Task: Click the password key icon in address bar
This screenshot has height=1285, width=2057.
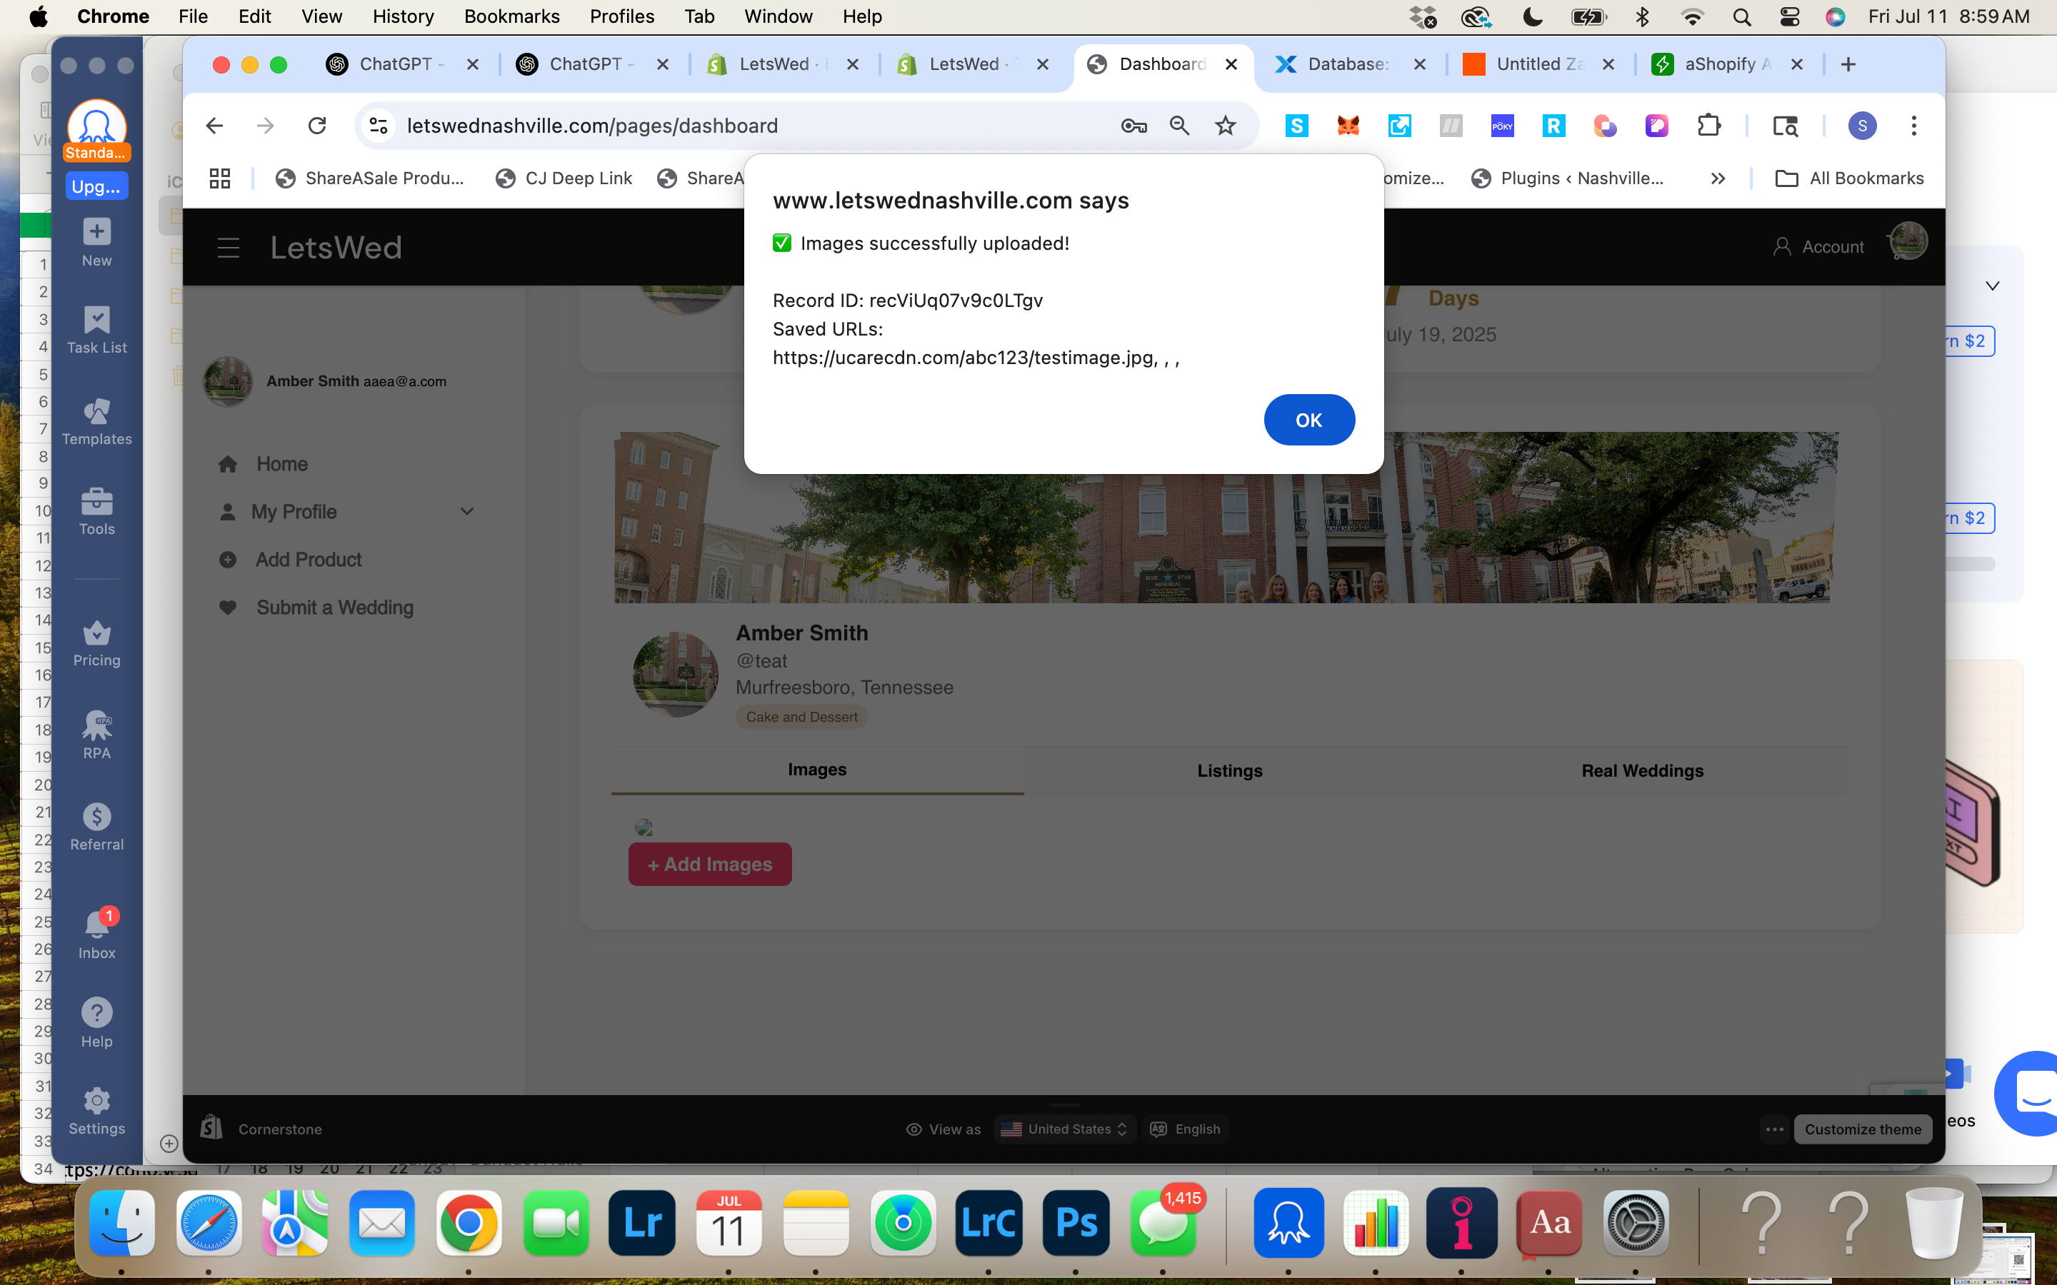Action: click(1133, 126)
